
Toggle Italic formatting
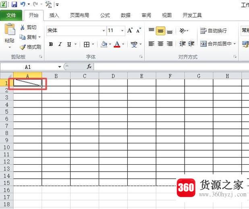coord(60,44)
